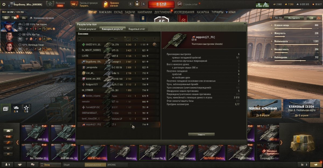323x168 pixels.
Task: Expand the Взвод platoon dropdown
Action: 50,165
